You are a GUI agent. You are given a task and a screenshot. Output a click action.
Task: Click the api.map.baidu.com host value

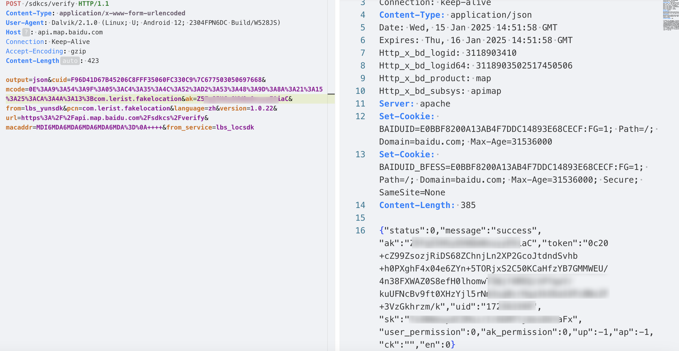coord(70,32)
